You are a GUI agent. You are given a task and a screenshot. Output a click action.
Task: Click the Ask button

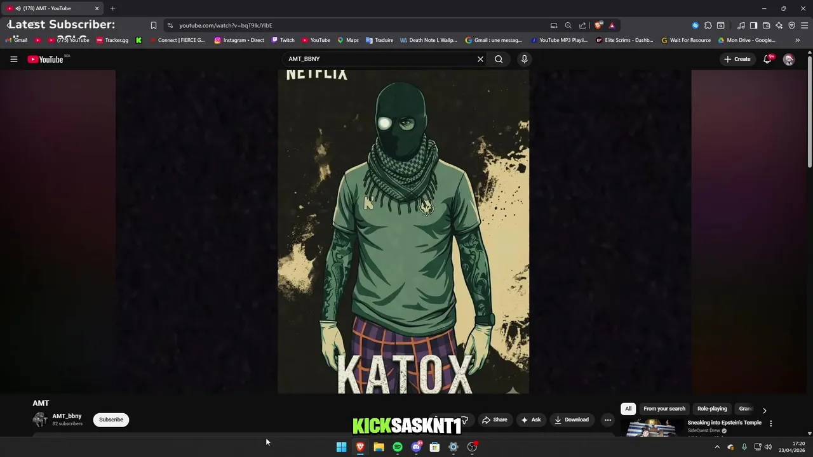click(530, 420)
